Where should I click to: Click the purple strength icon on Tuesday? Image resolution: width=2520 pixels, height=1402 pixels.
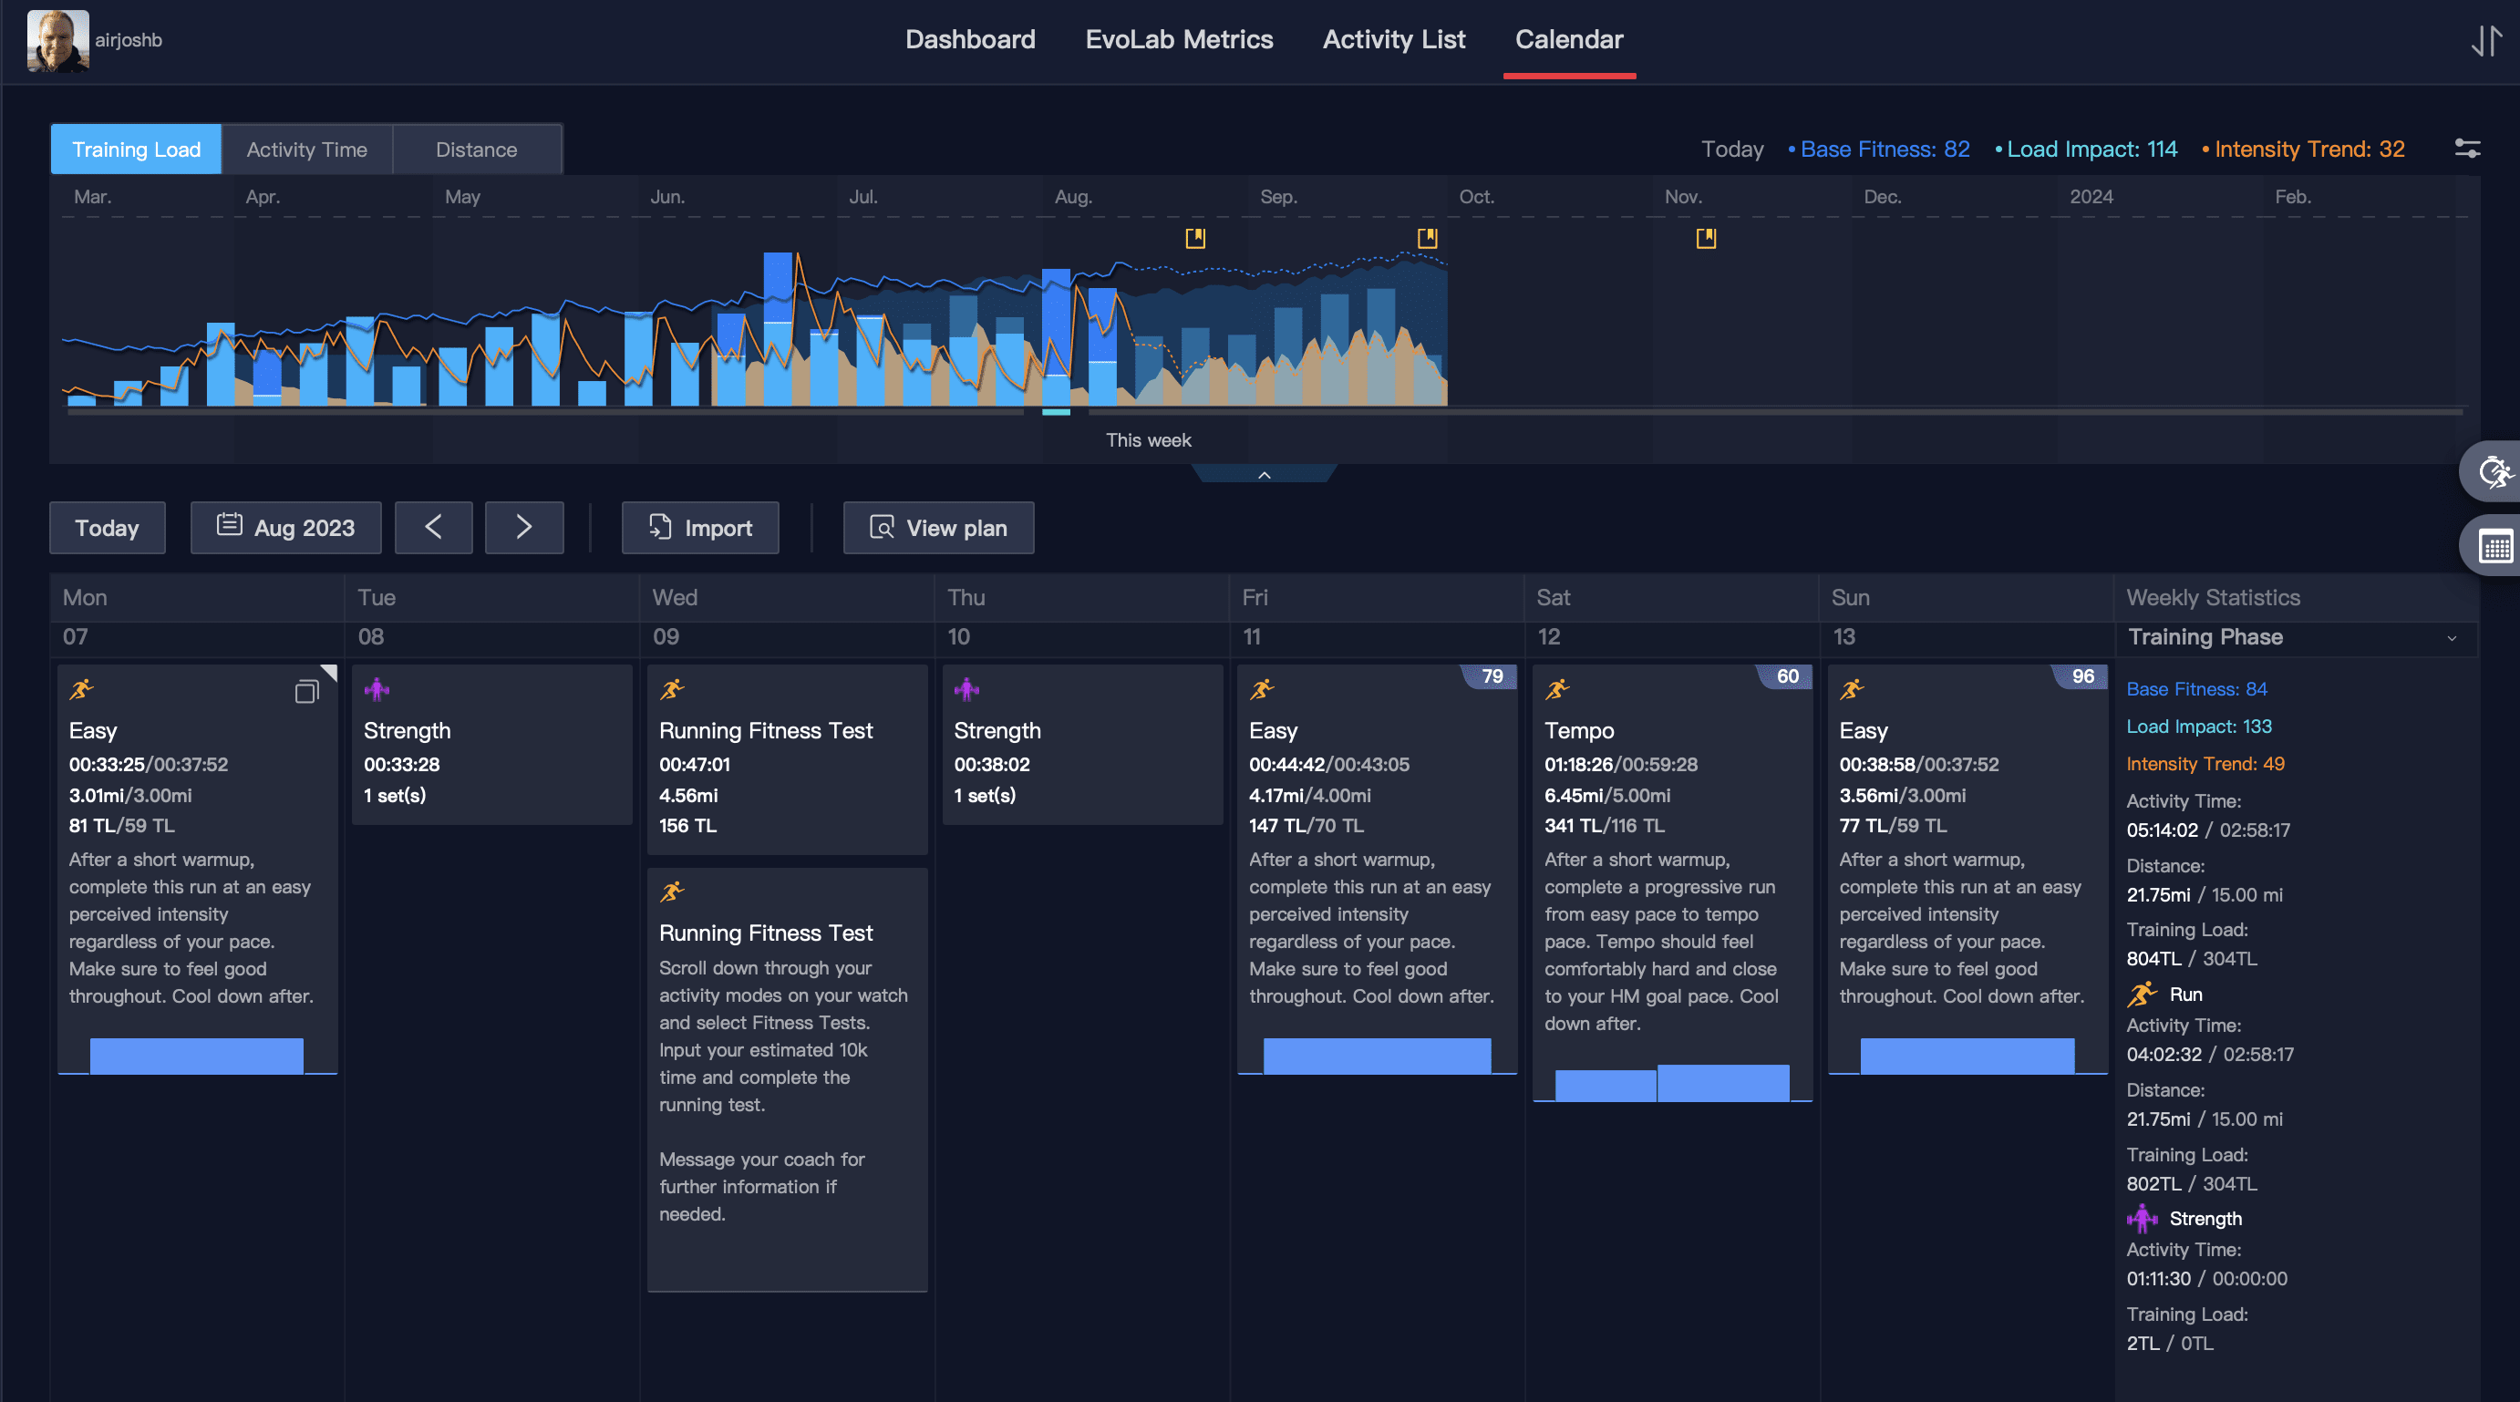377,690
